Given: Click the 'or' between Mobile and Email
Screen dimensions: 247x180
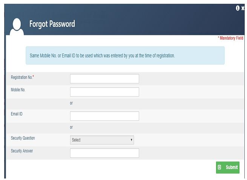Looking at the screenshot, I should click(x=71, y=103).
